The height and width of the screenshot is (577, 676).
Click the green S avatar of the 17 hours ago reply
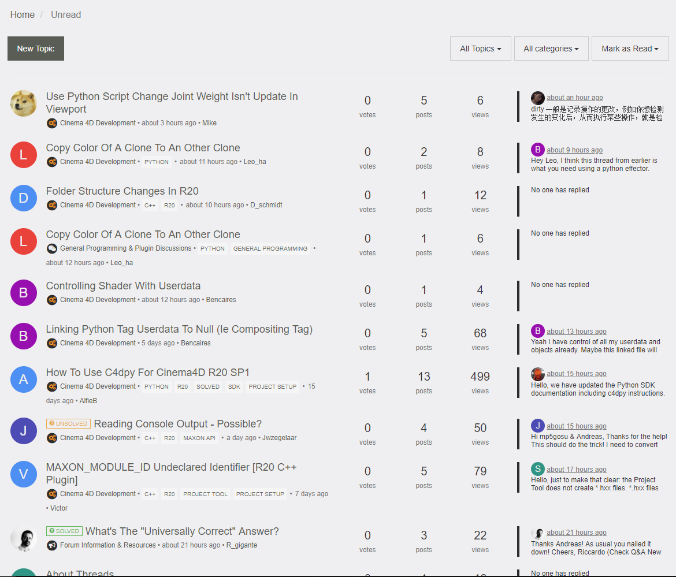538,469
